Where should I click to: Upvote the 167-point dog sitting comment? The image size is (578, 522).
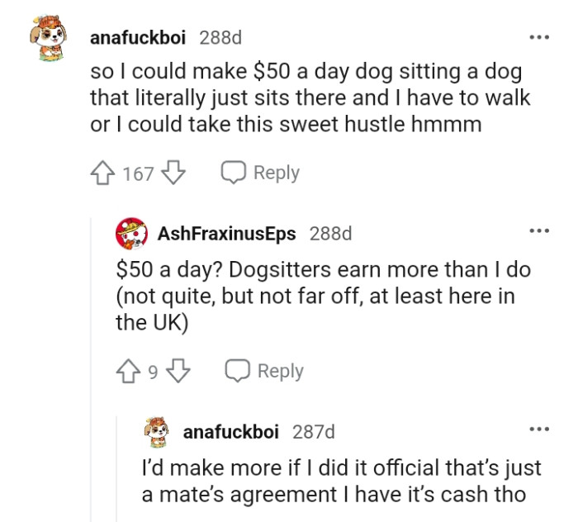point(103,173)
